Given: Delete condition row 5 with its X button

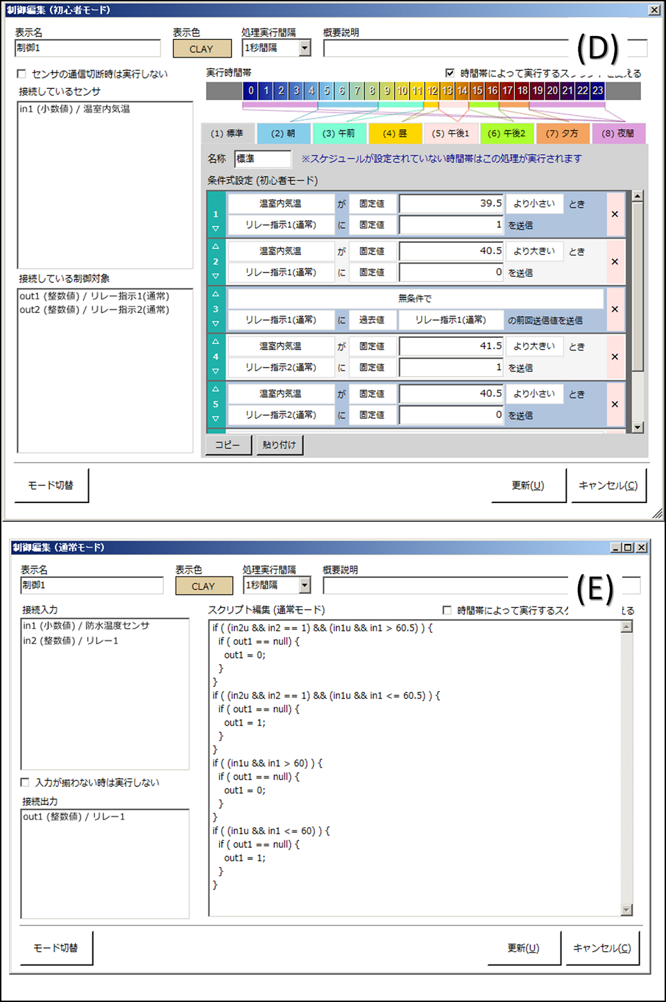Looking at the screenshot, I should point(615,405).
